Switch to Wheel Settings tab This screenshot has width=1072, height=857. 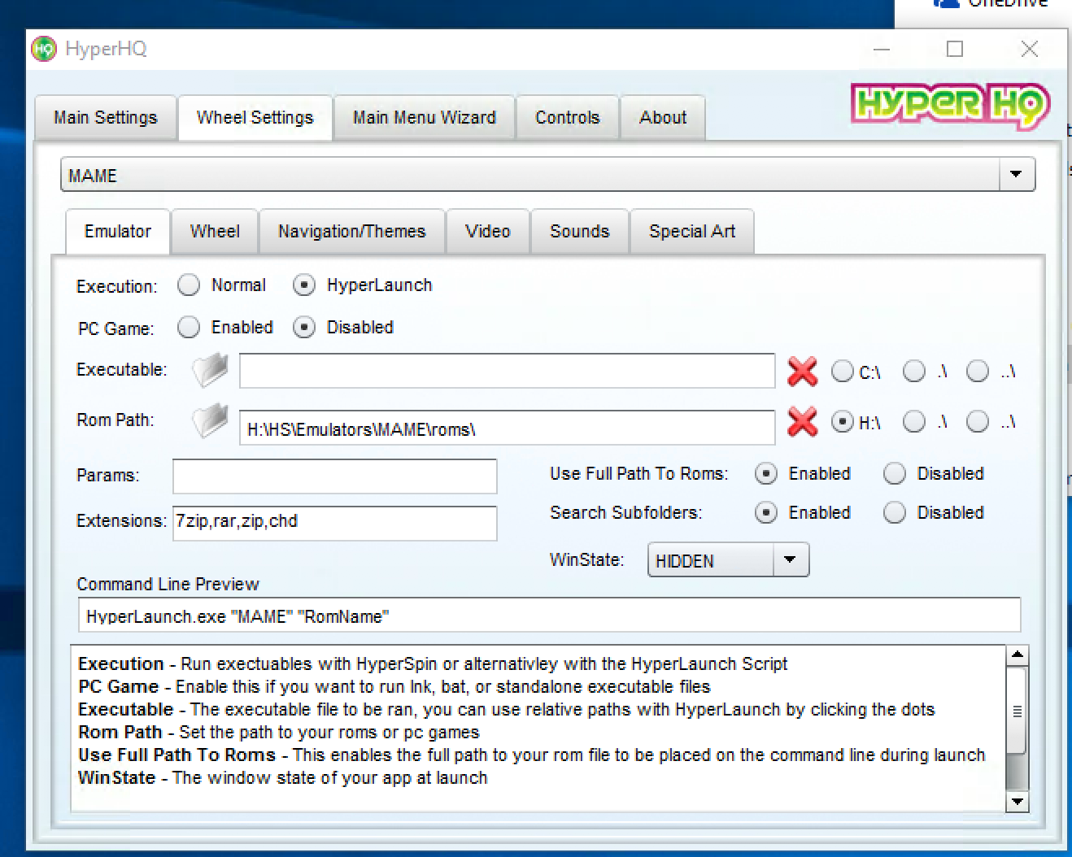click(255, 118)
